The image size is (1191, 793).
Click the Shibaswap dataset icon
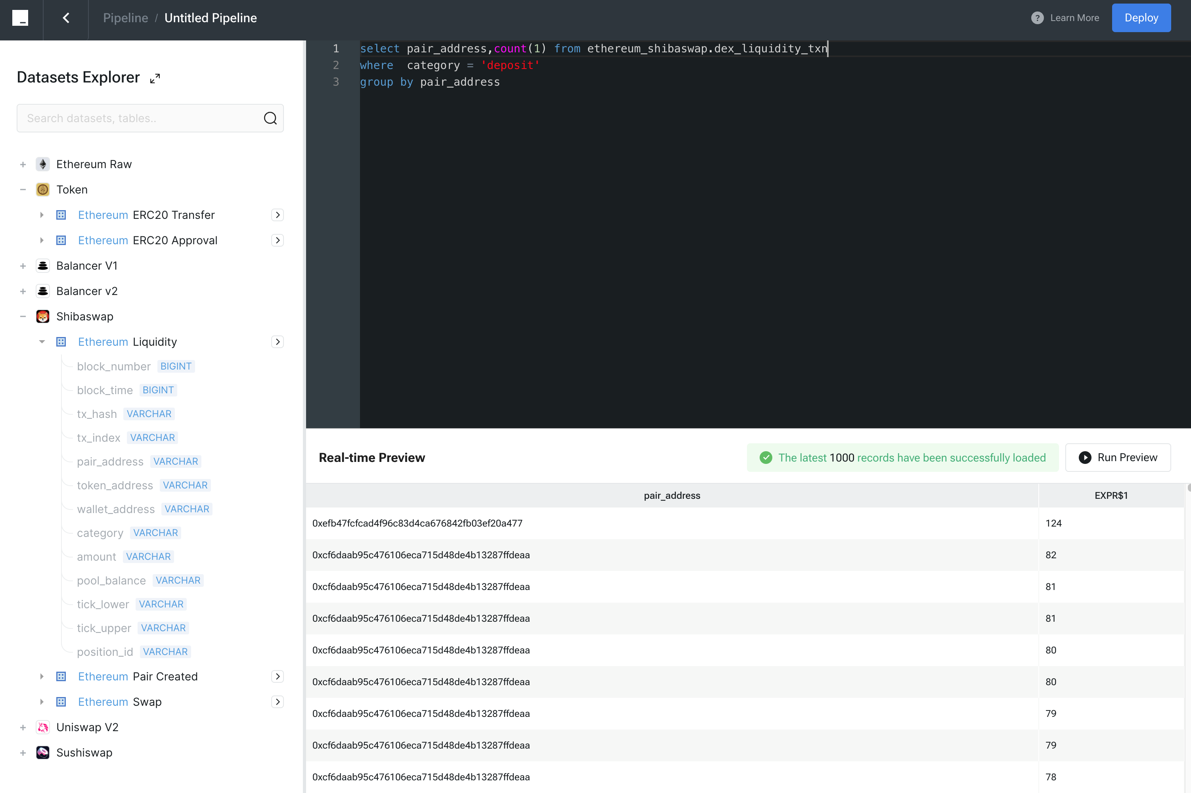[43, 316]
